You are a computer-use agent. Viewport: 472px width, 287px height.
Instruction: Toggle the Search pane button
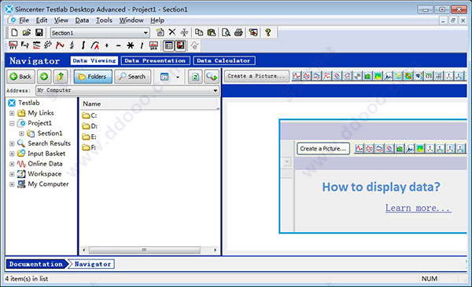click(x=132, y=77)
